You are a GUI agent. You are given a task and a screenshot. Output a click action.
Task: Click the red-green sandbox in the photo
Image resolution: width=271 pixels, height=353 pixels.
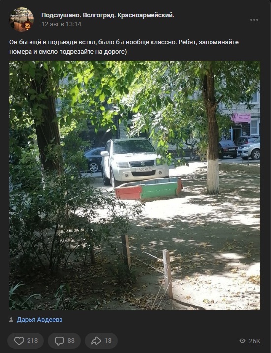(x=149, y=189)
